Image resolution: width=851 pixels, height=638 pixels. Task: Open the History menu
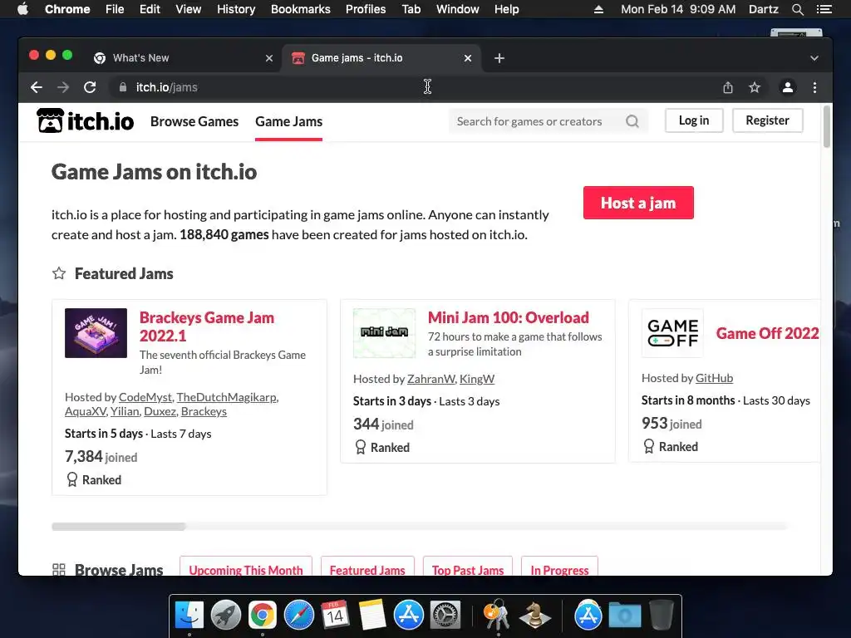point(236,9)
